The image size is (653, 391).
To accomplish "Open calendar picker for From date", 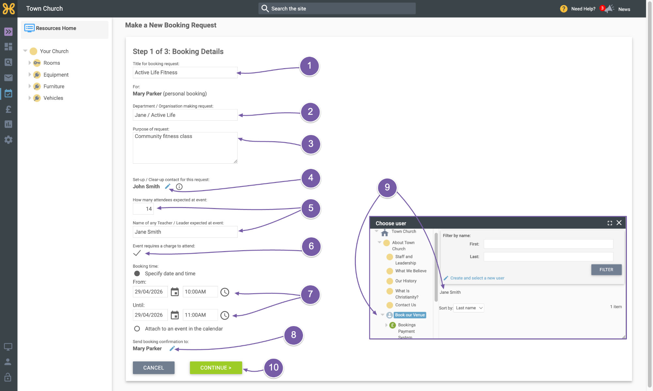I will pos(175,292).
